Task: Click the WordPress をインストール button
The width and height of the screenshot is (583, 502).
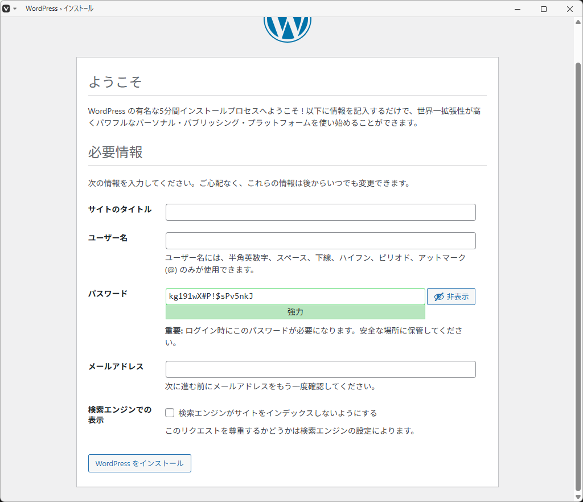Action: (139, 463)
